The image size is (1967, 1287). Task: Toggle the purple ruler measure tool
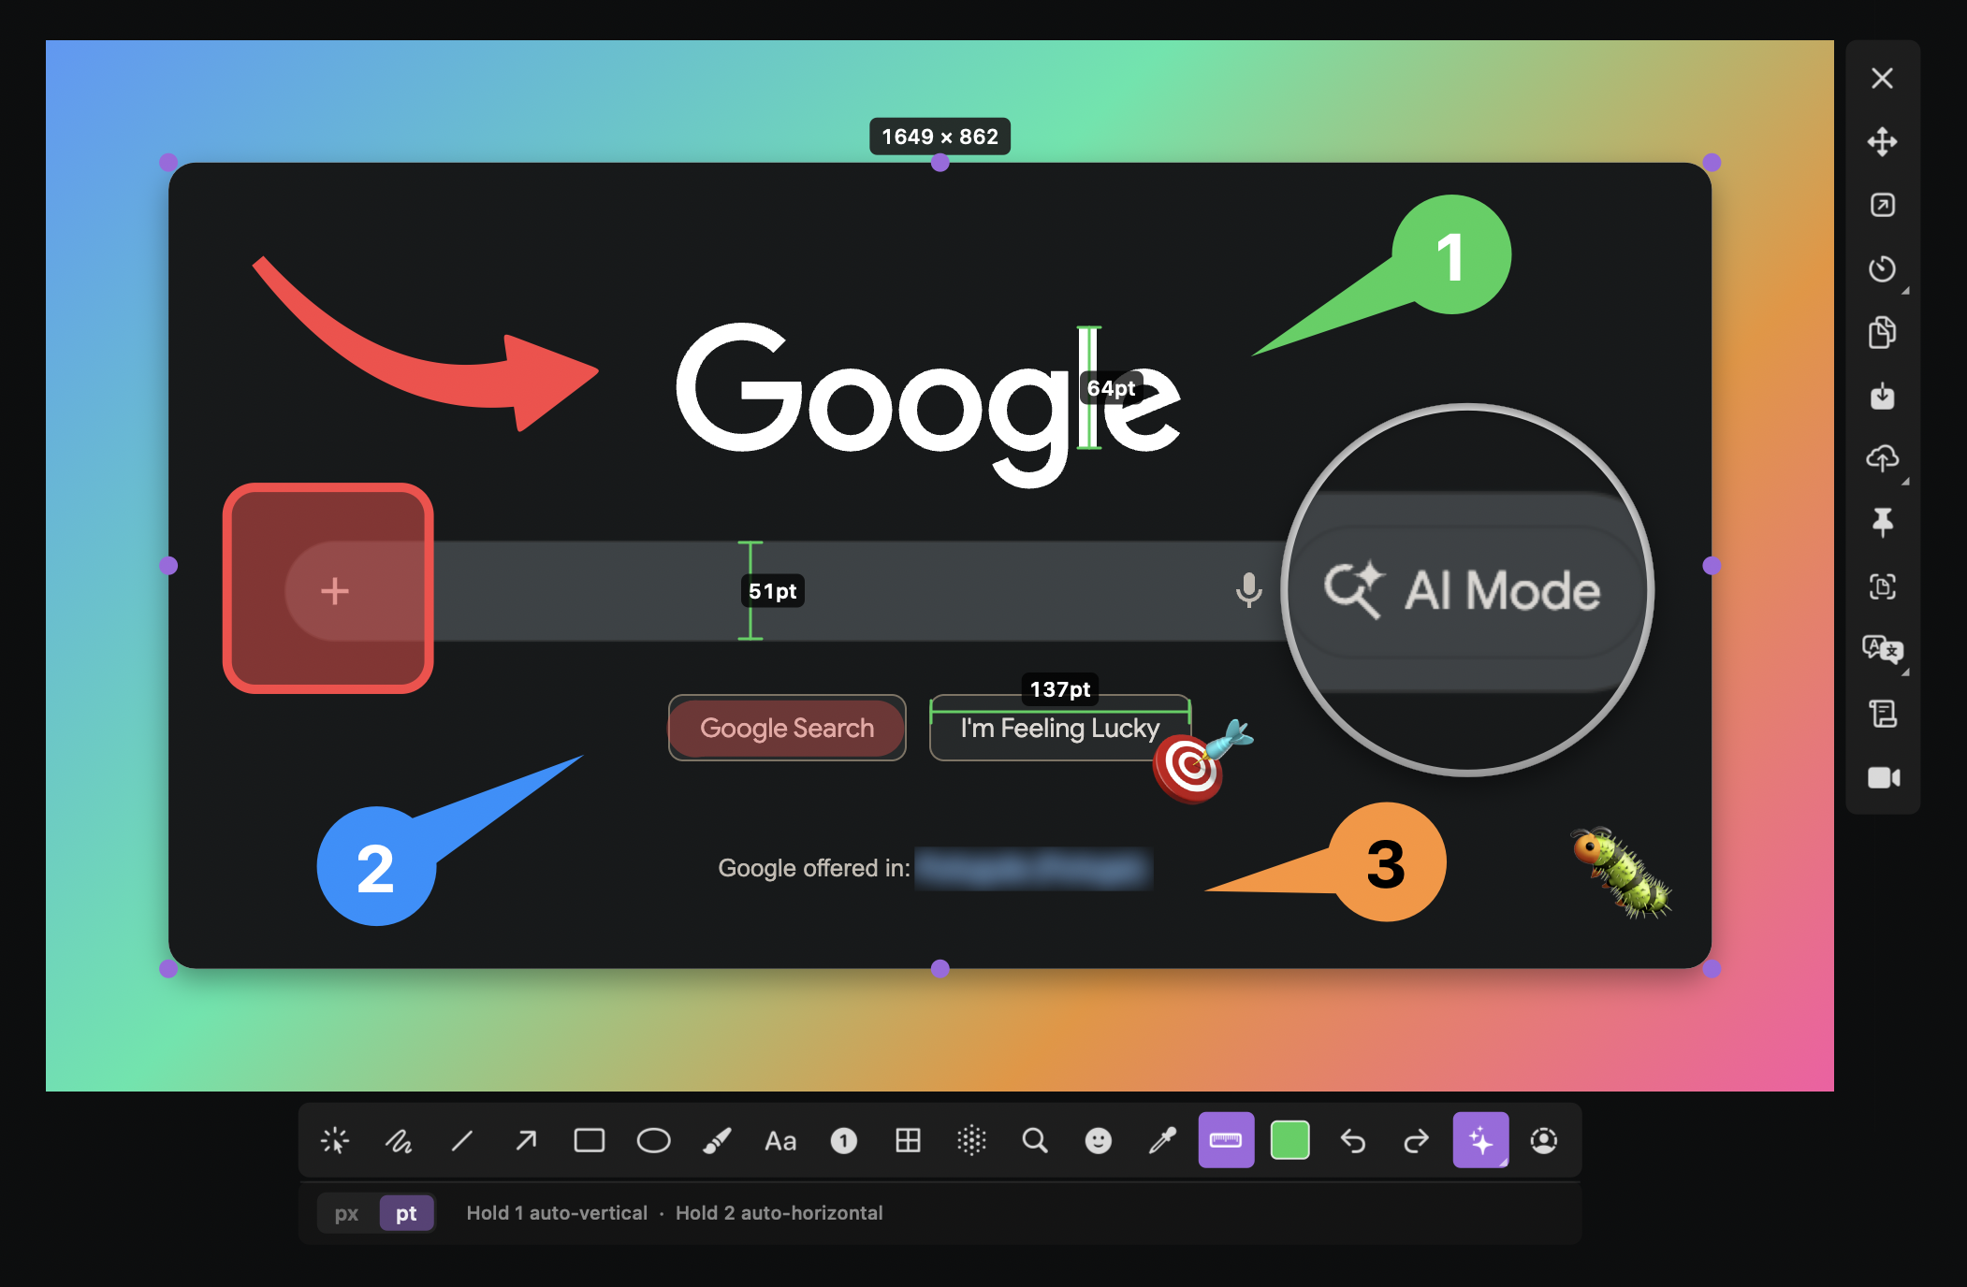pyautogui.click(x=1226, y=1140)
